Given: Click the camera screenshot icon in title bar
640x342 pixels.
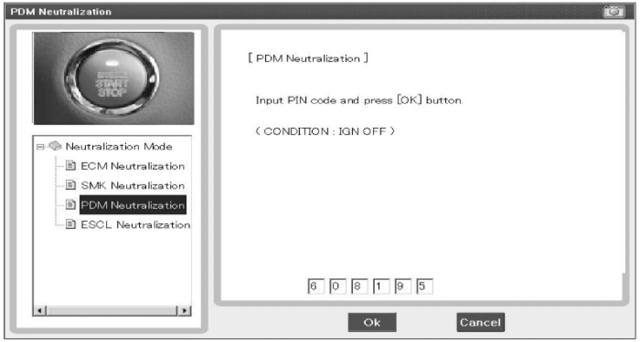Looking at the screenshot, I should pyautogui.click(x=614, y=11).
